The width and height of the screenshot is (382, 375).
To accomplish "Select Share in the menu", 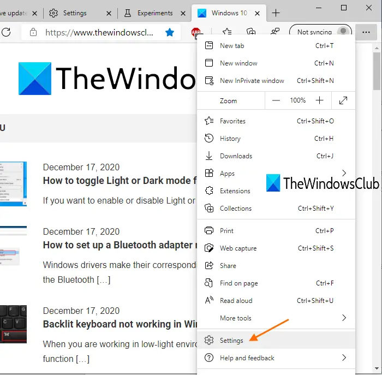I will tap(276, 266).
